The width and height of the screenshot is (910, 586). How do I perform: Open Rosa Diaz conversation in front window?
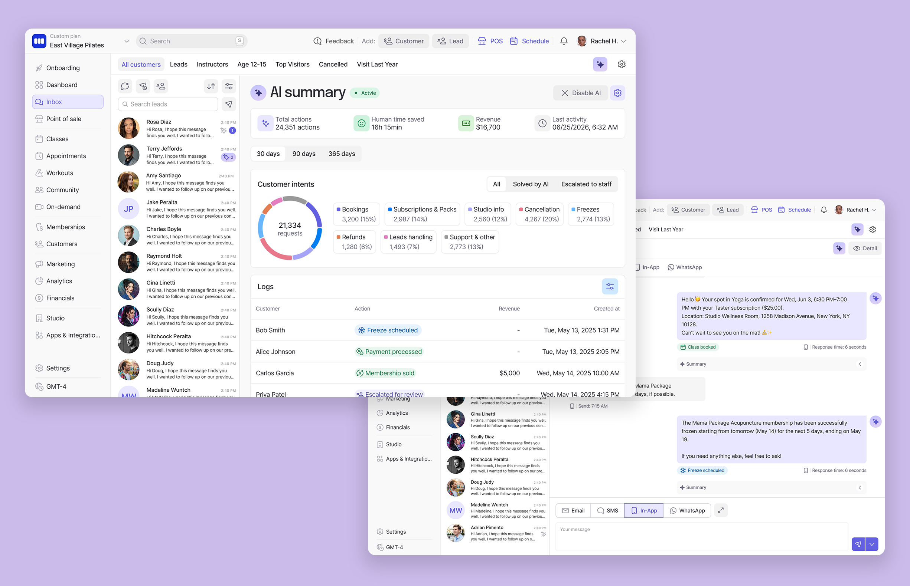click(177, 128)
